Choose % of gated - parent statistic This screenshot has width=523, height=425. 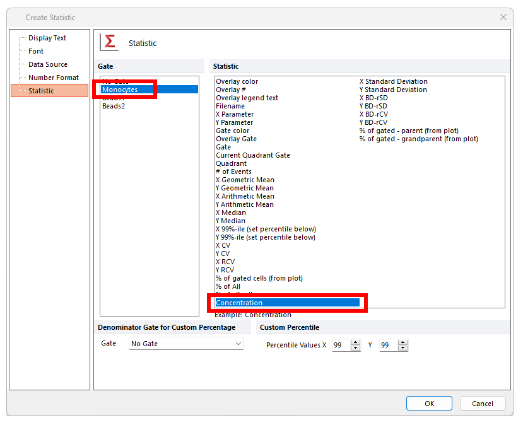(409, 131)
